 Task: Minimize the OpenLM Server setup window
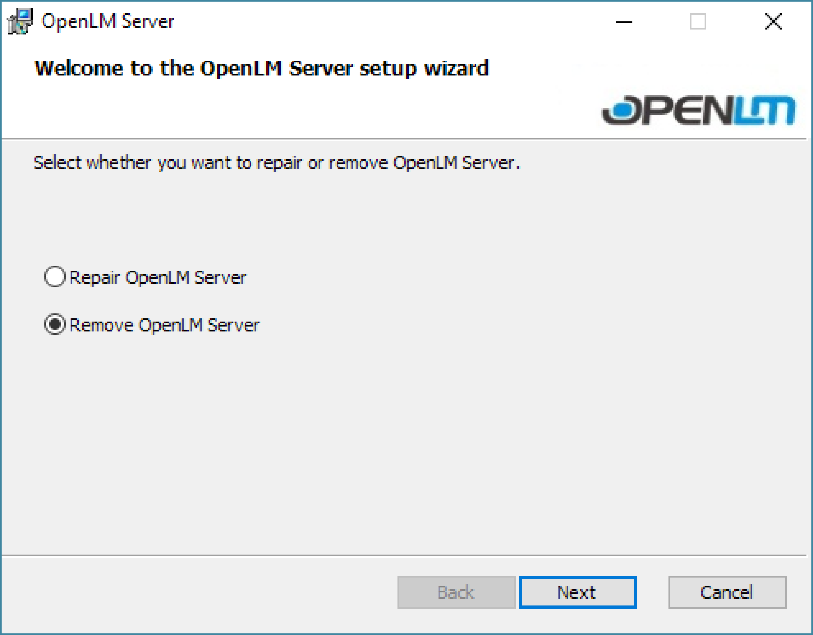coord(624,22)
